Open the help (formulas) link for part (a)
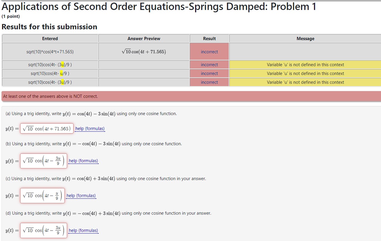This screenshot has height=241, width=381. [90, 129]
